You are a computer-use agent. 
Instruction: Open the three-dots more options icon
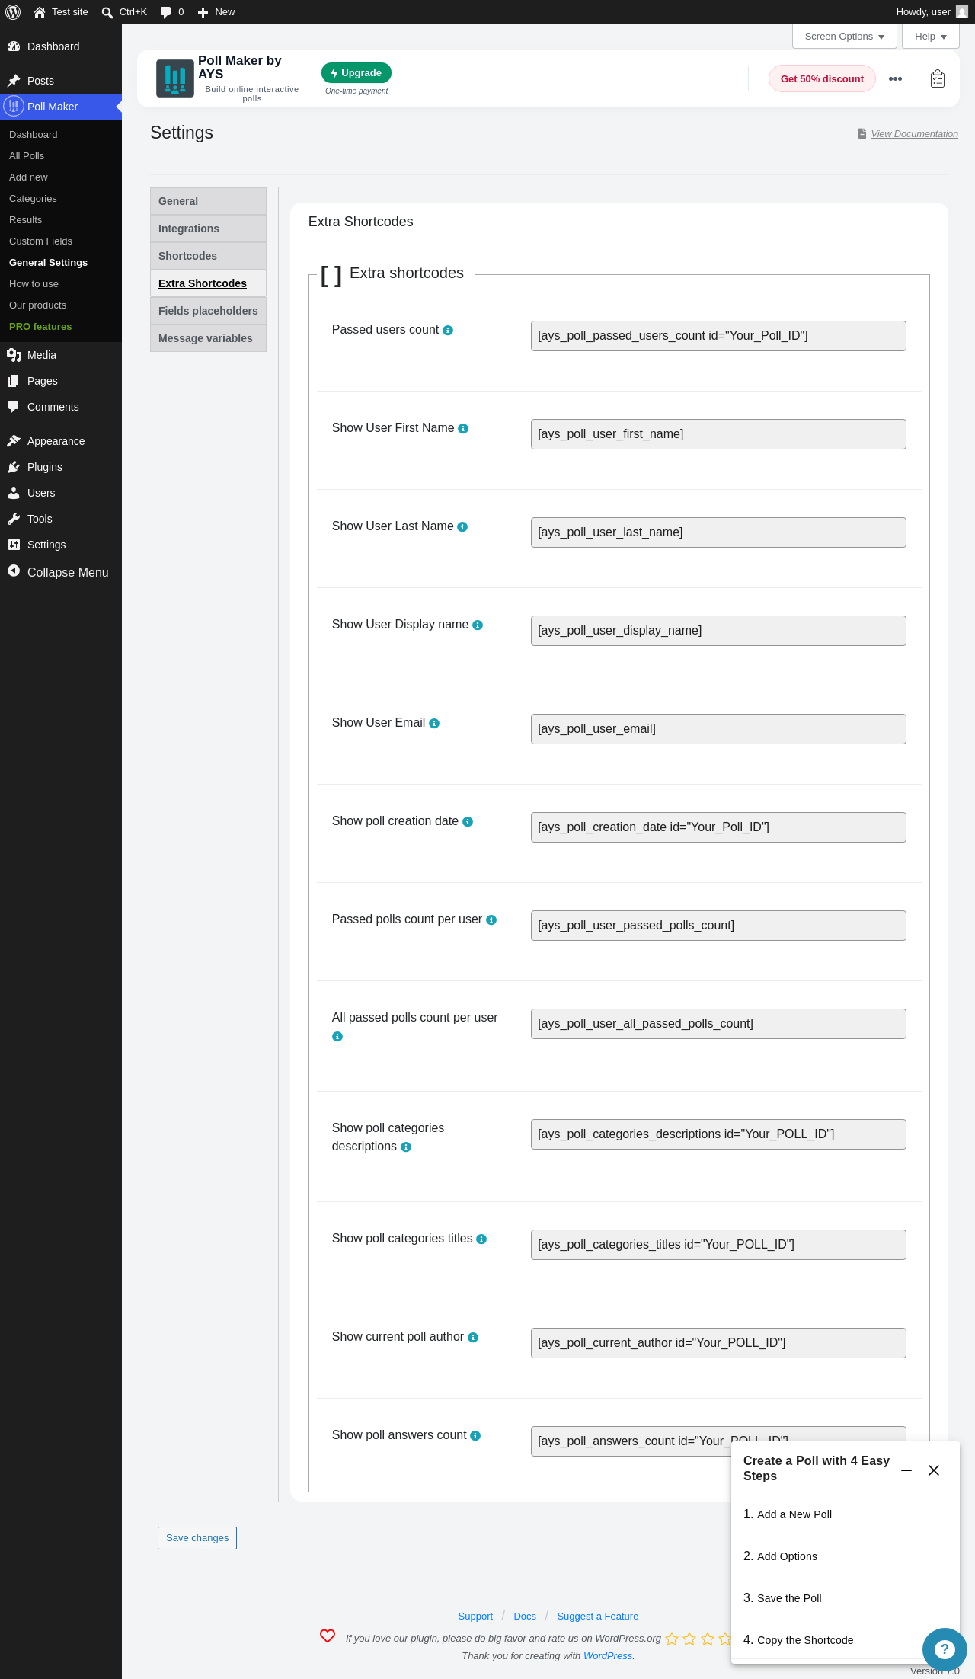click(x=895, y=78)
